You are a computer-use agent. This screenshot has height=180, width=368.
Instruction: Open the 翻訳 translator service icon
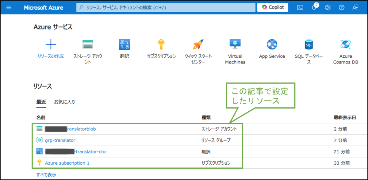(x=125, y=44)
